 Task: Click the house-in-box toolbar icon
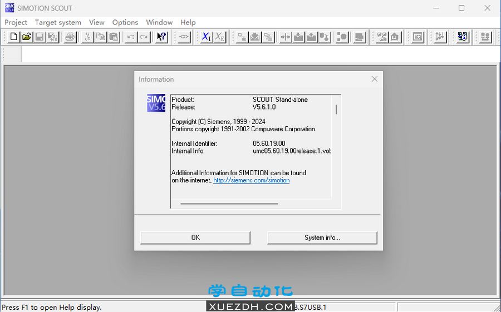[x=395, y=37]
